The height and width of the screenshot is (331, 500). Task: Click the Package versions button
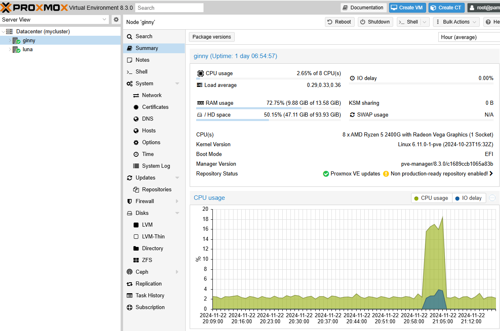pos(212,37)
